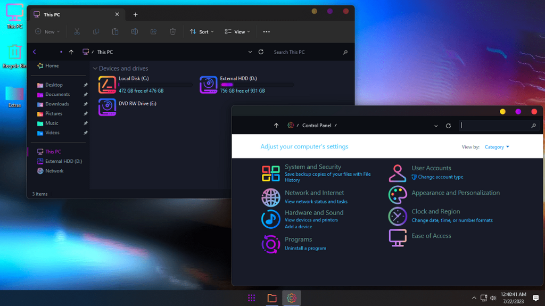
Task: Select the External HDD (D:) drive icon
Action: 209,85
